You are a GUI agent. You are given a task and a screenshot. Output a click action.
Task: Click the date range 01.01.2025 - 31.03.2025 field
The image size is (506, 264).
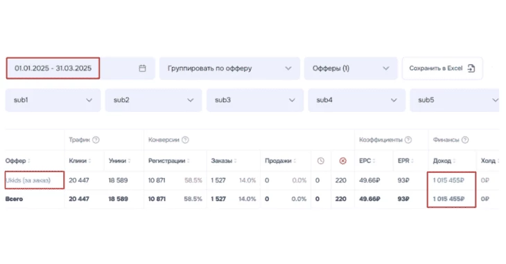tap(53, 68)
